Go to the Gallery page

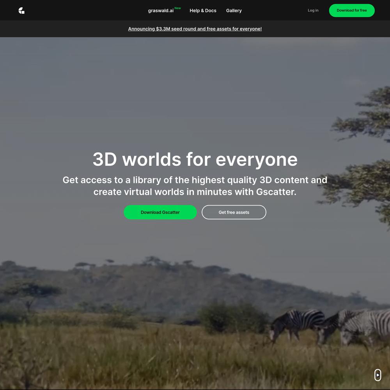[x=234, y=11]
